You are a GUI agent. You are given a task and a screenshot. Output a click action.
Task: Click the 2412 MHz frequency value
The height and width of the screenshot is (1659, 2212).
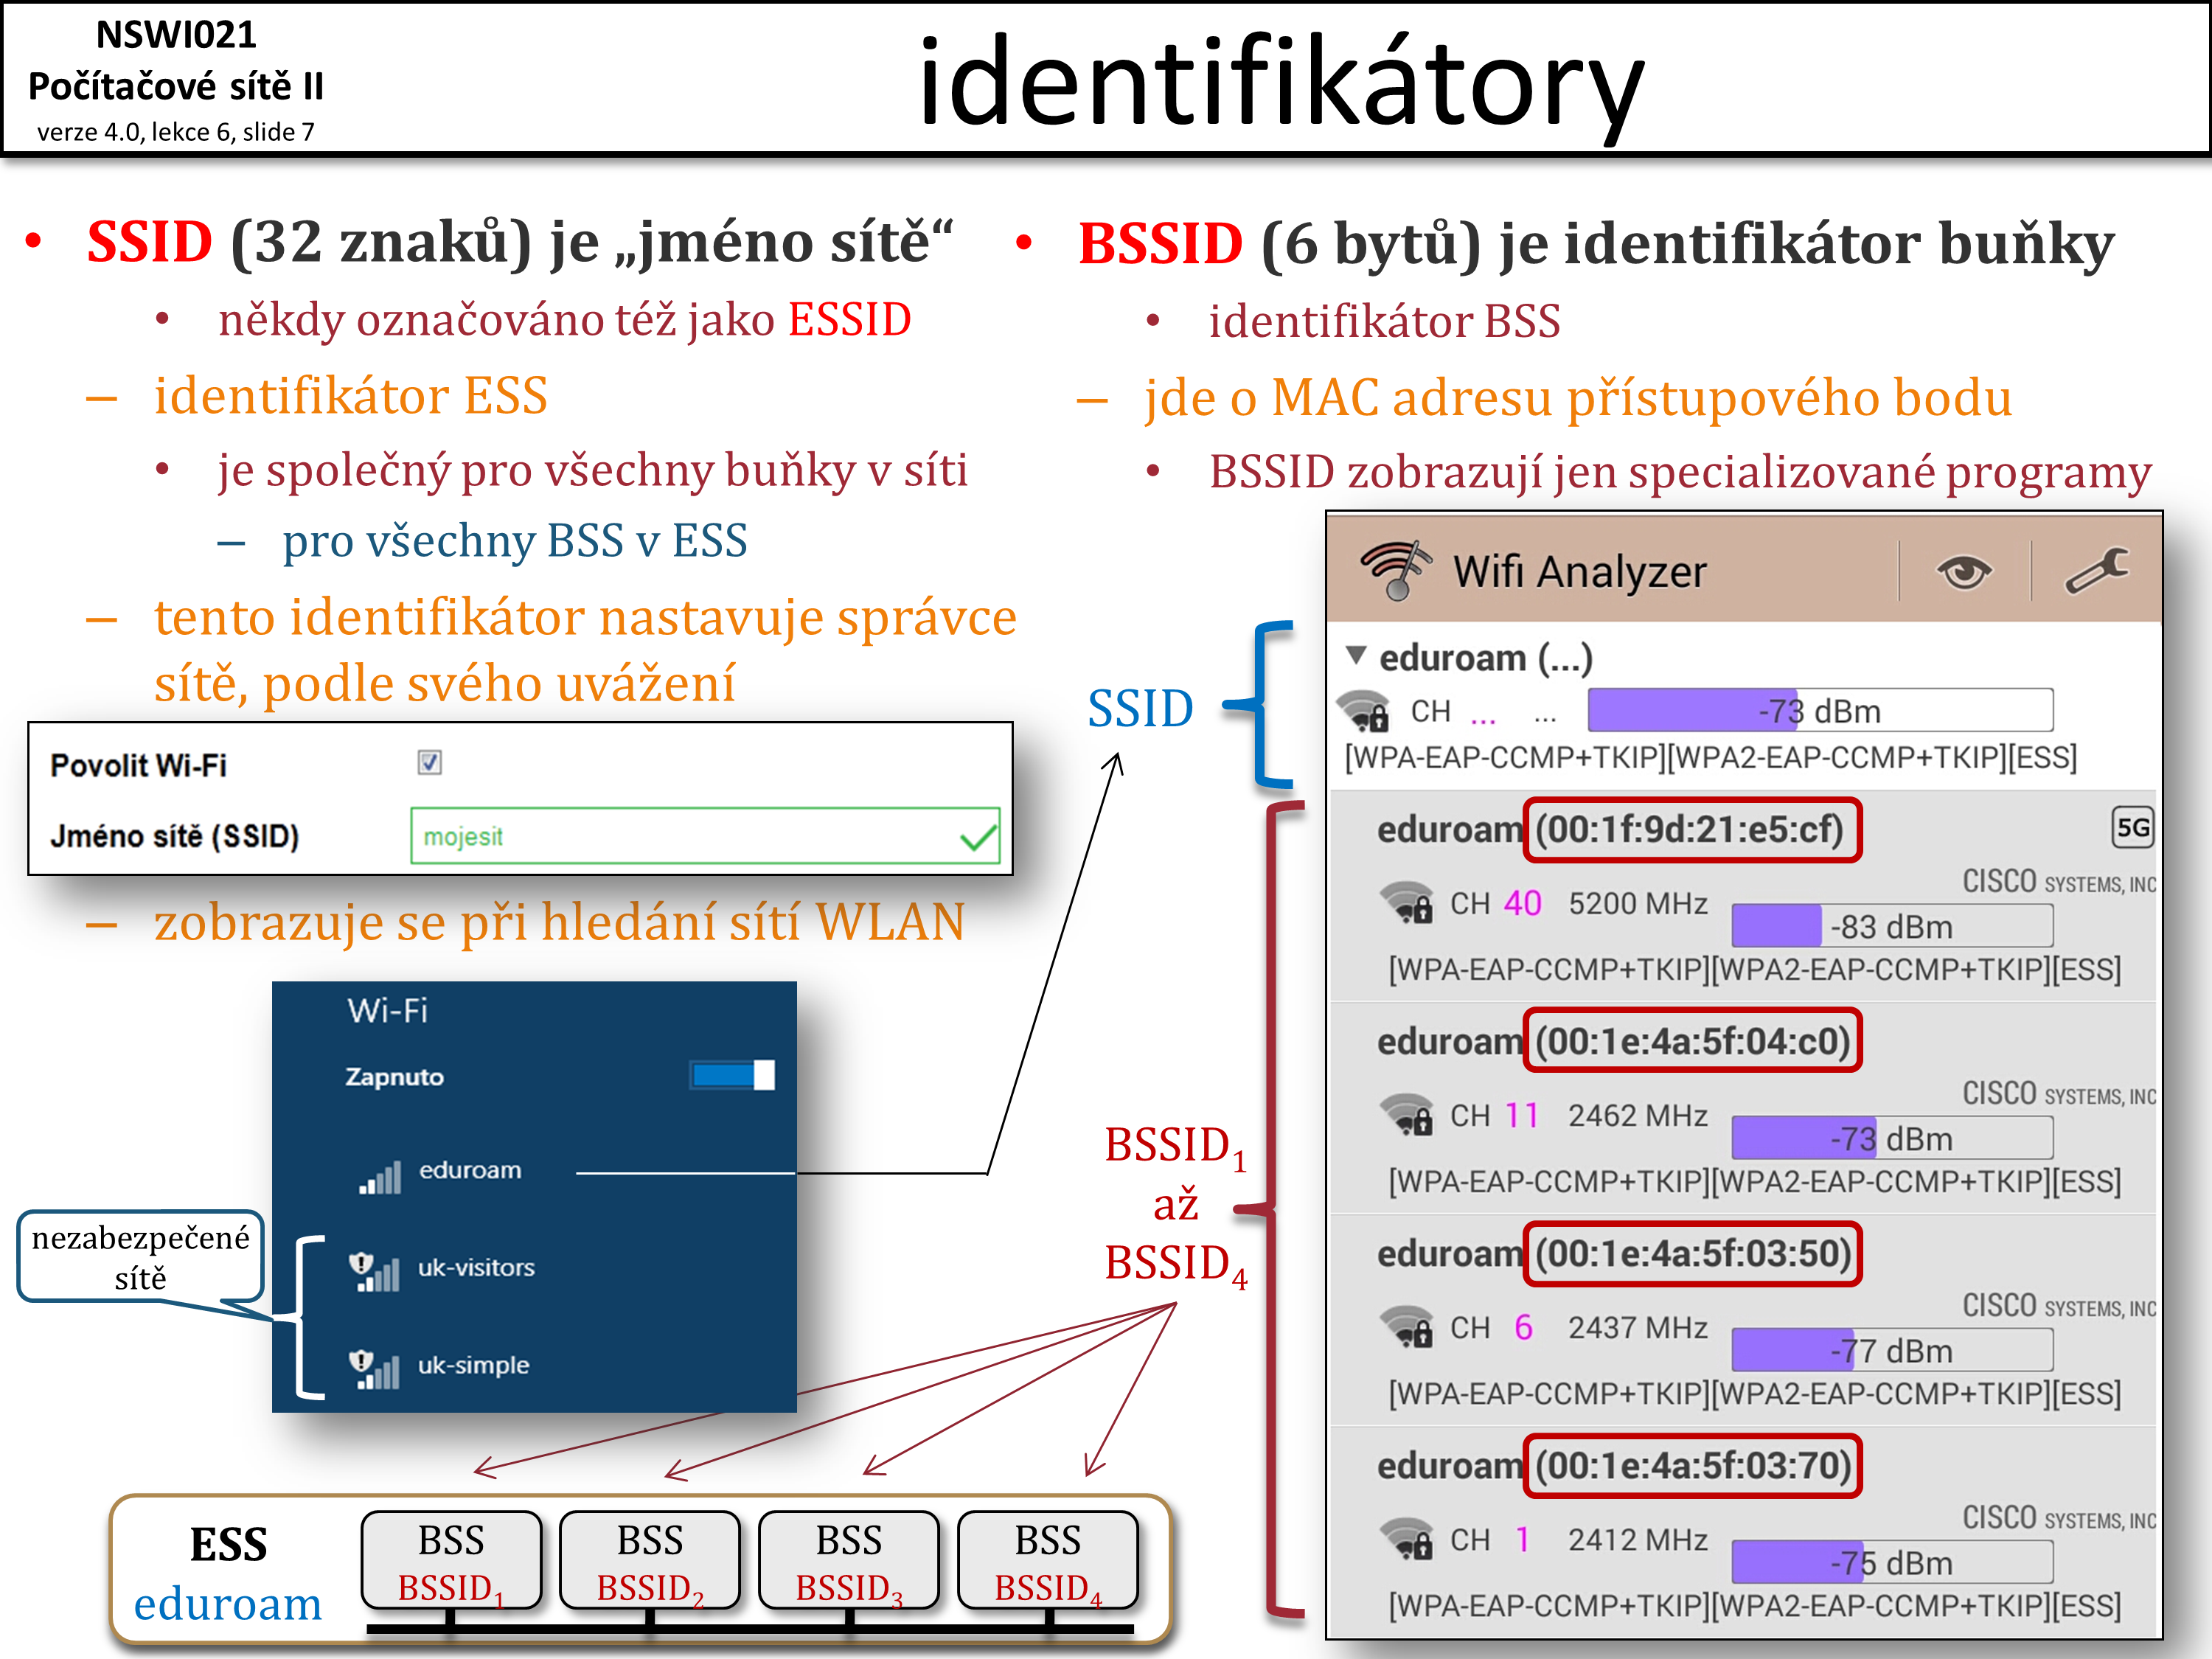pos(1638,1540)
